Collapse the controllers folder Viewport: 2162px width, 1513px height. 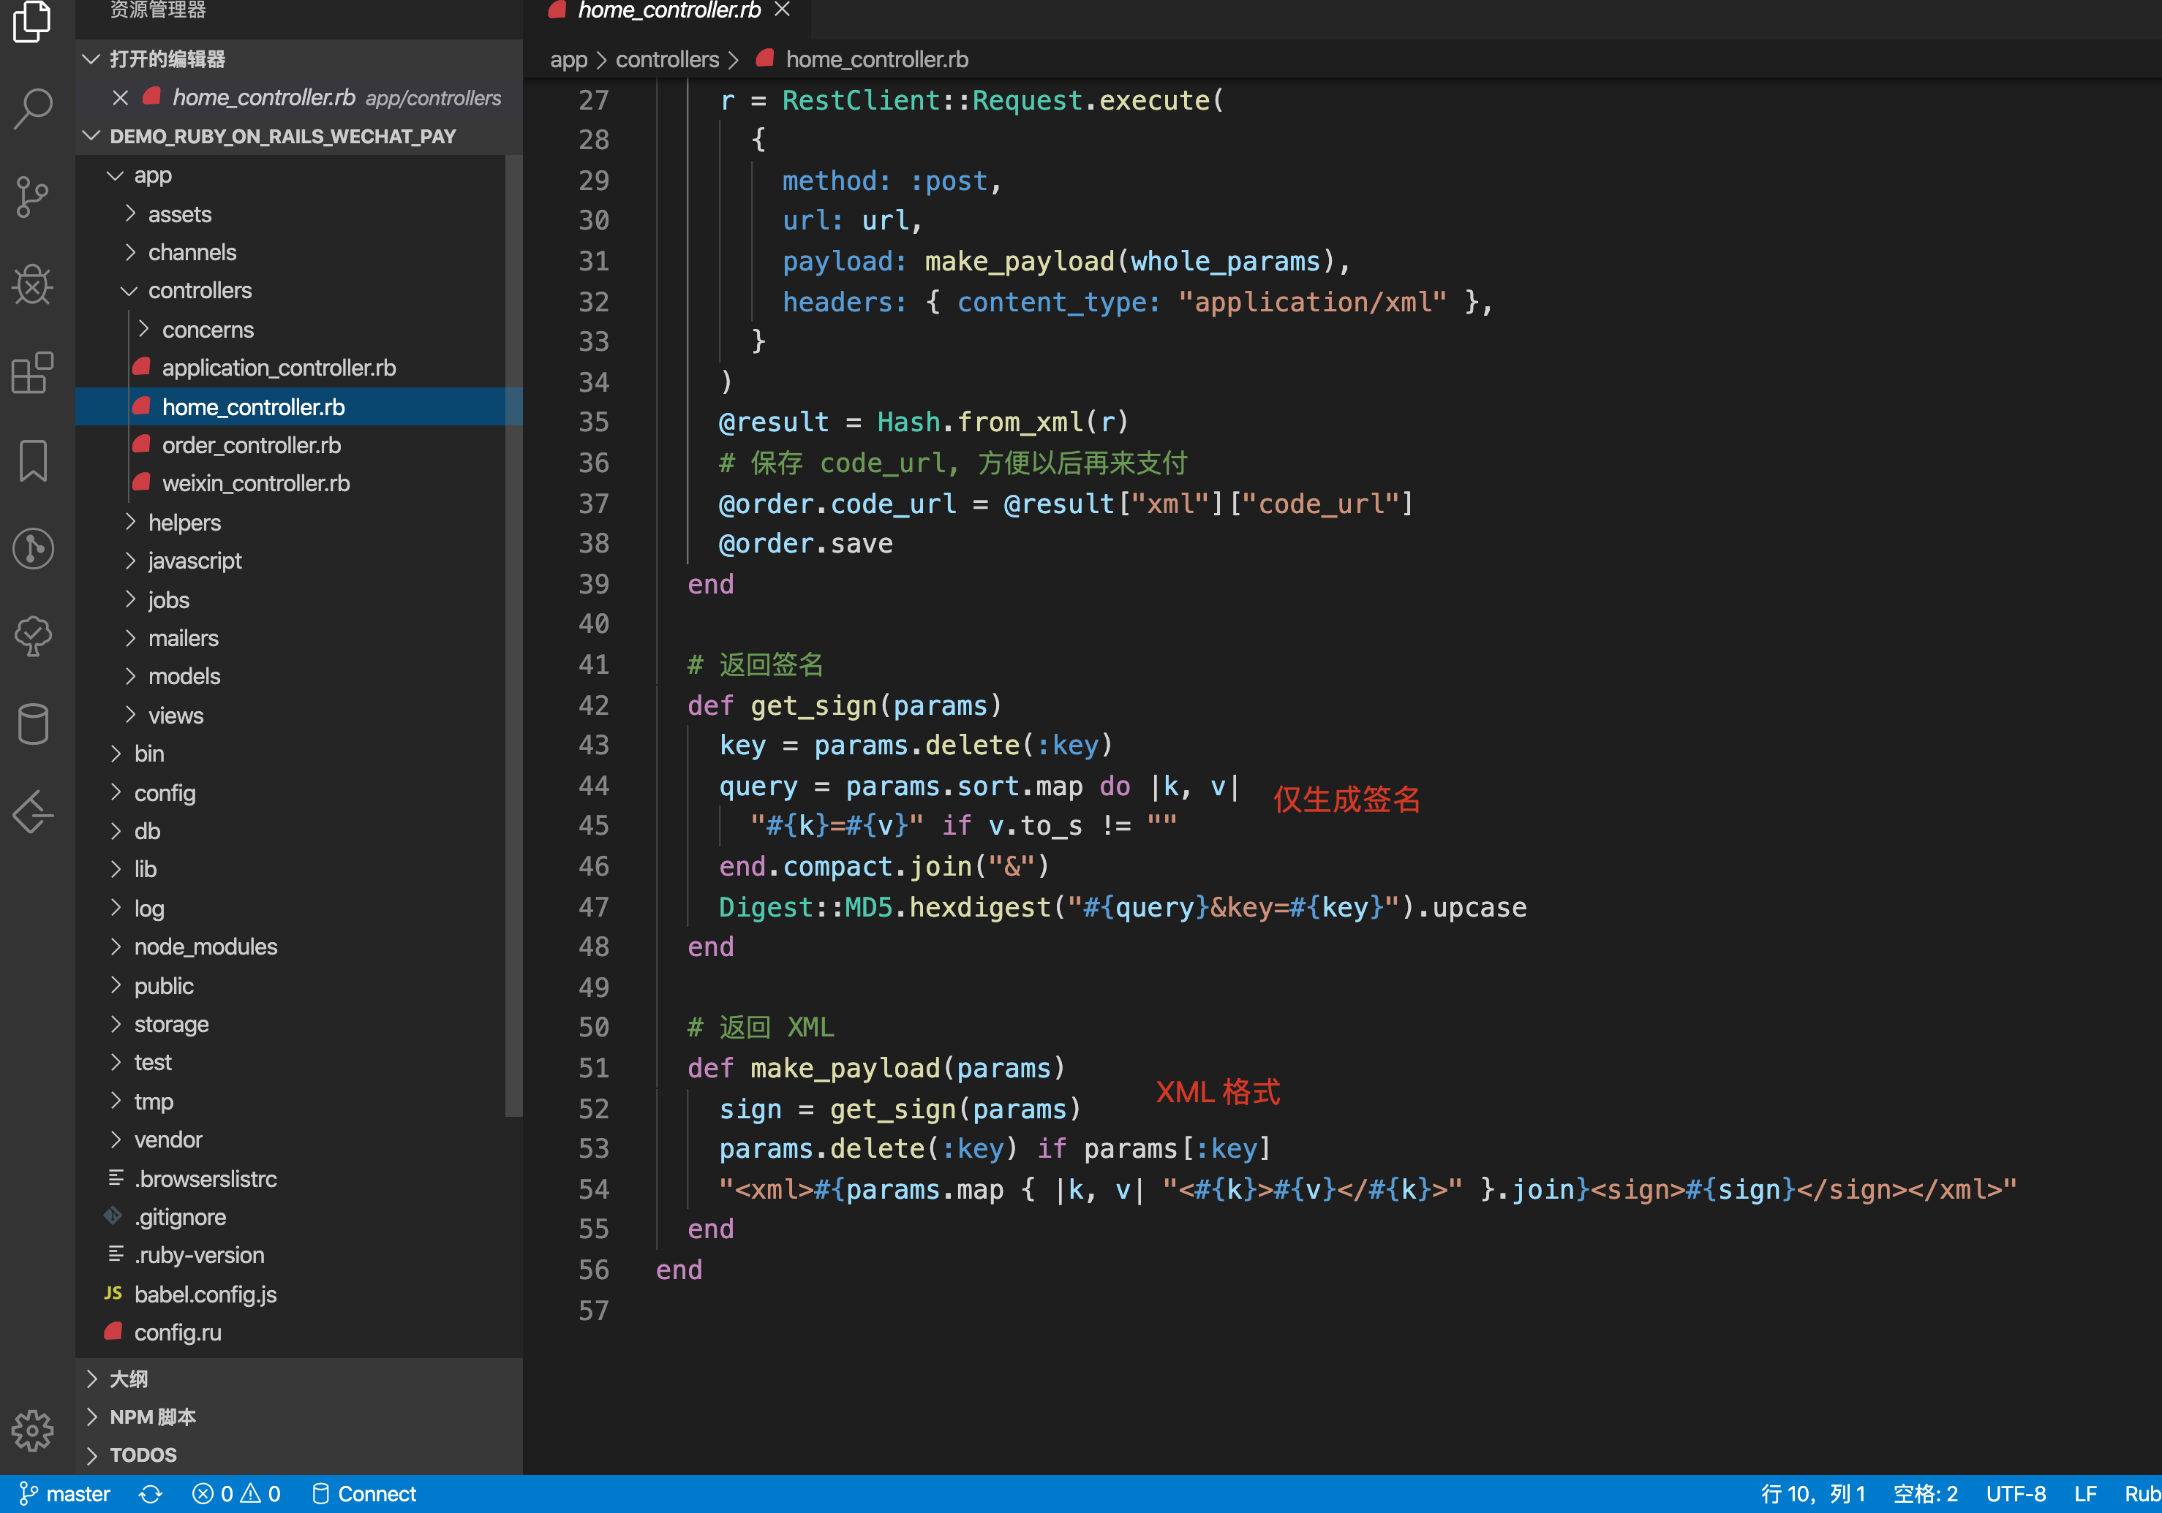(199, 291)
